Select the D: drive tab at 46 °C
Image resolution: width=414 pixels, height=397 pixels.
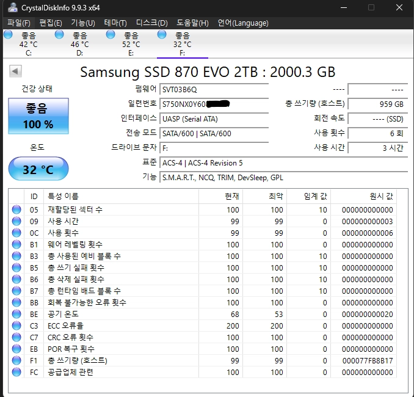[80, 44]
